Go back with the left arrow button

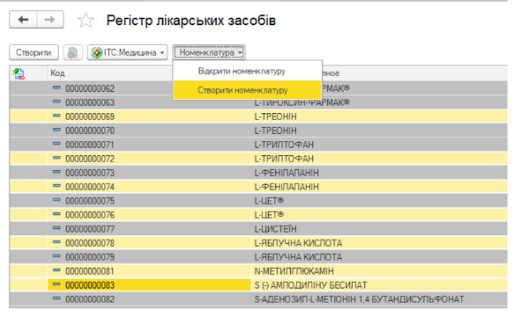point(23,20)
